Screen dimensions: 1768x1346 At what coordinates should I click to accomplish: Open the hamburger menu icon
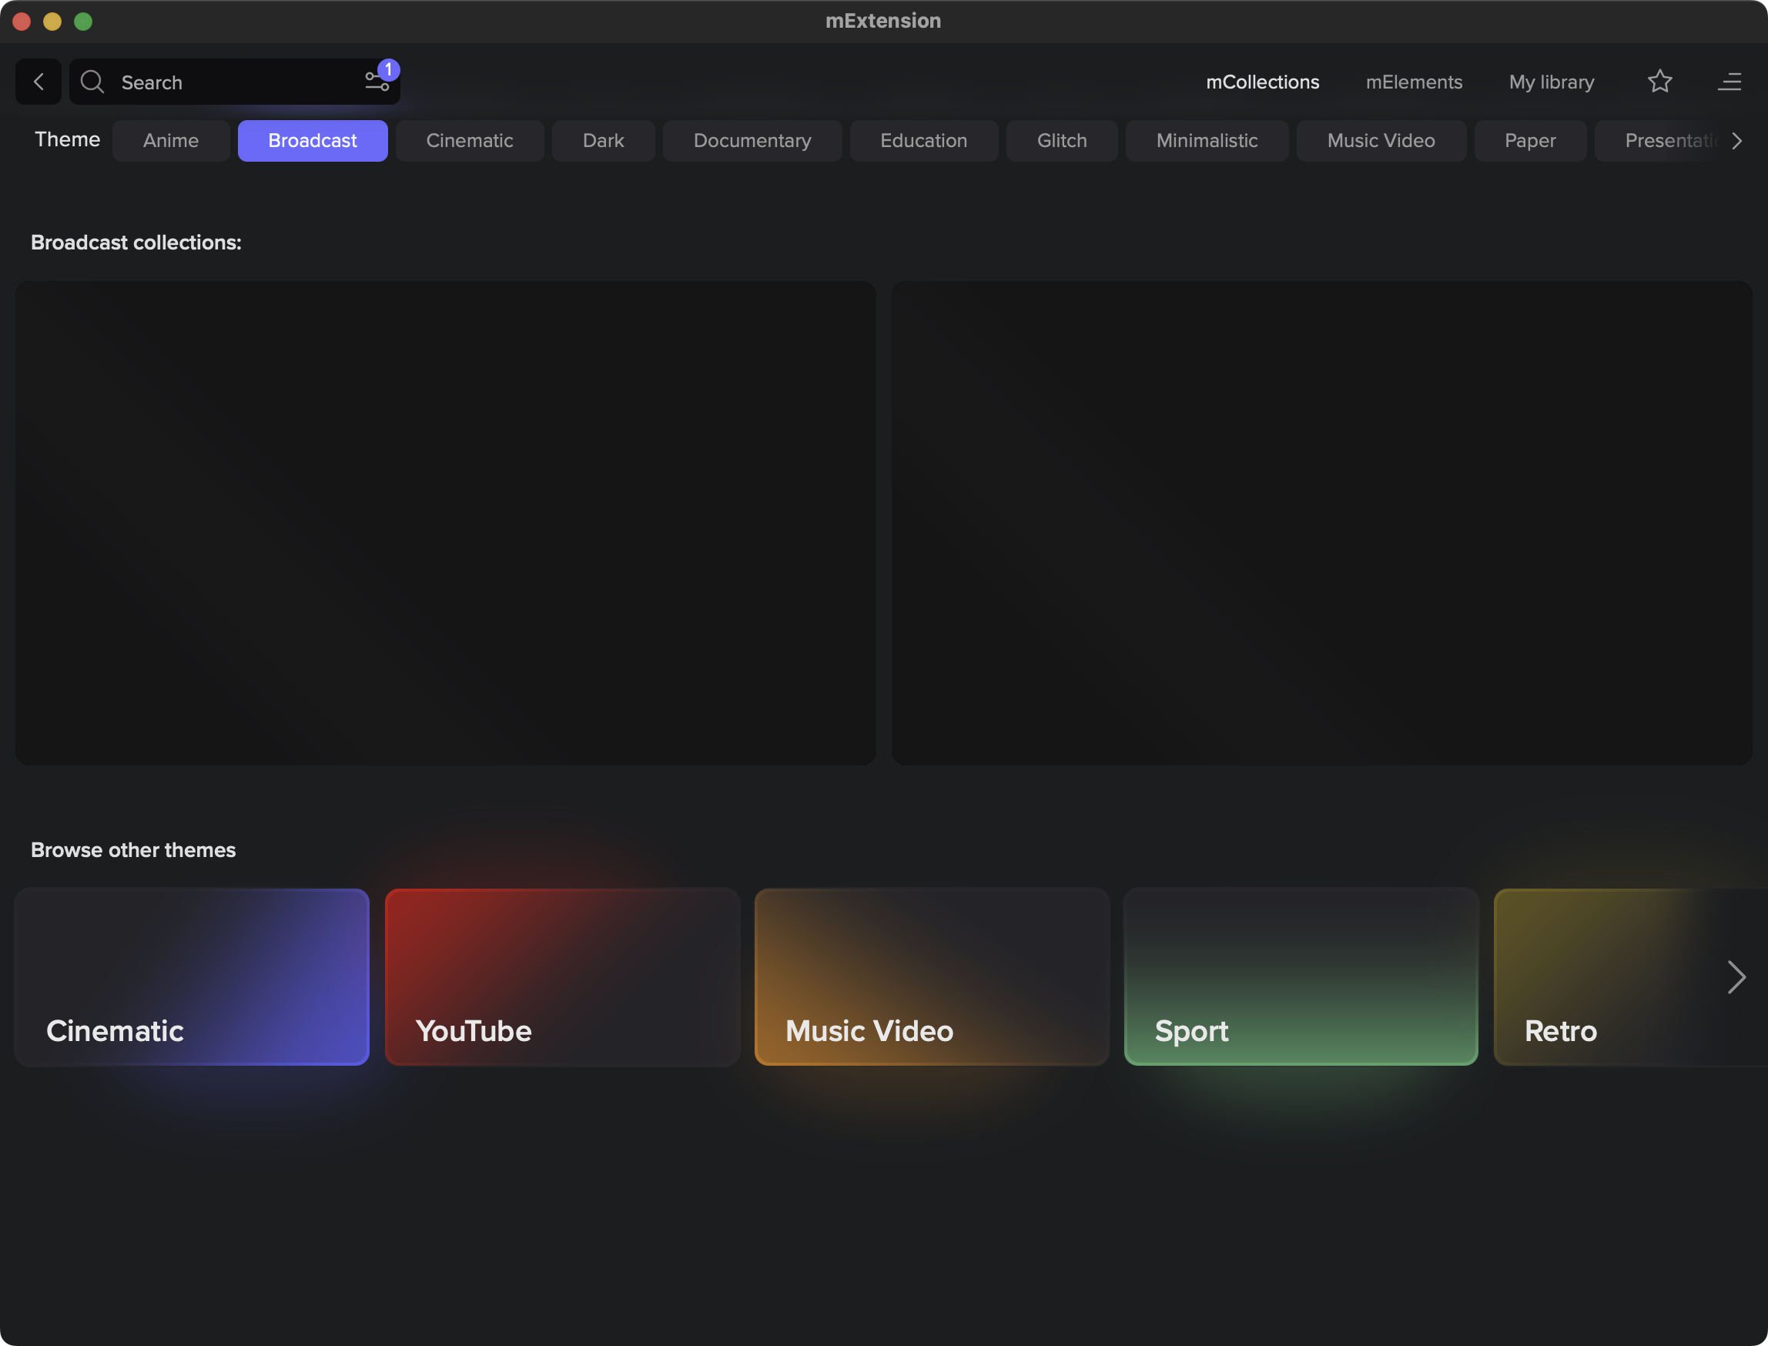1729,82
